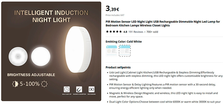Click the Price includes VAT note
The height and width of the screenshot is (104, 223).
point(115,15)
